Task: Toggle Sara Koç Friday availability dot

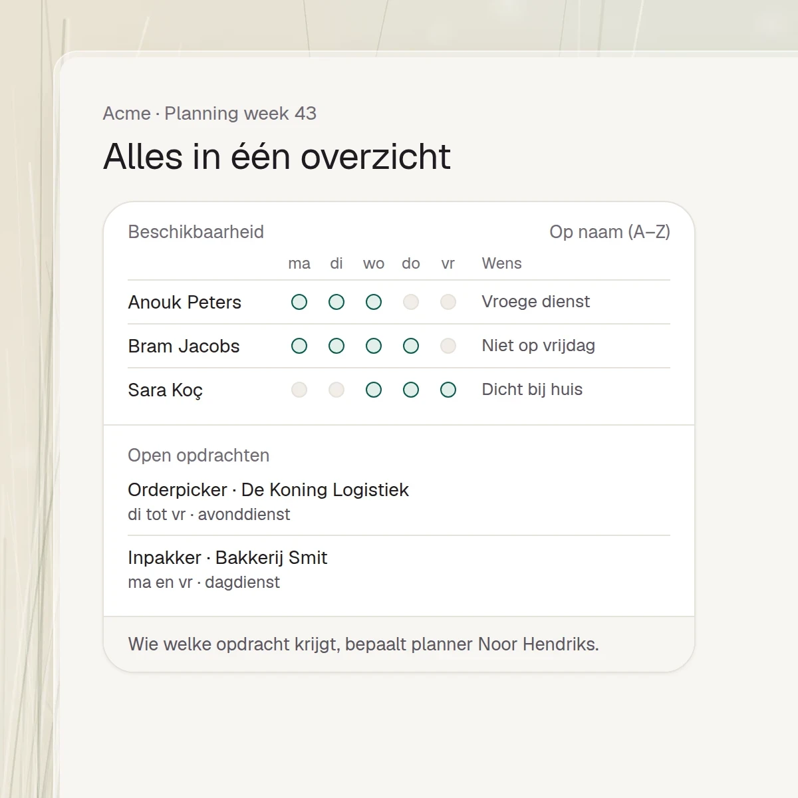Action: click(448, 390)
